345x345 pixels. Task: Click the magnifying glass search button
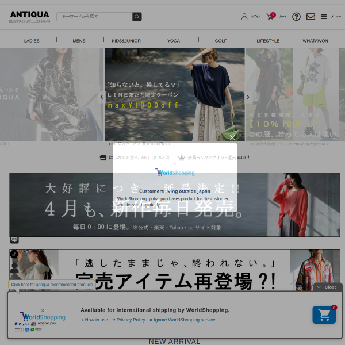[137, 17]
